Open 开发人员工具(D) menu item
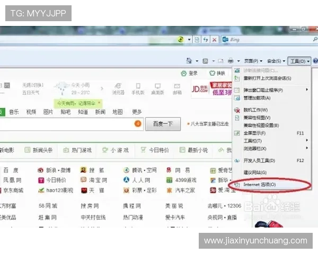 [272, 161]
